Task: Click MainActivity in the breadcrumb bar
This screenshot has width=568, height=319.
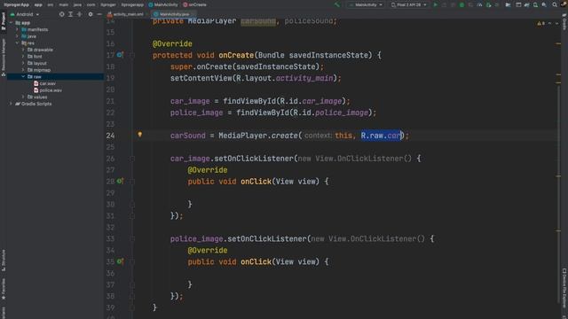Action: (163, 4)
